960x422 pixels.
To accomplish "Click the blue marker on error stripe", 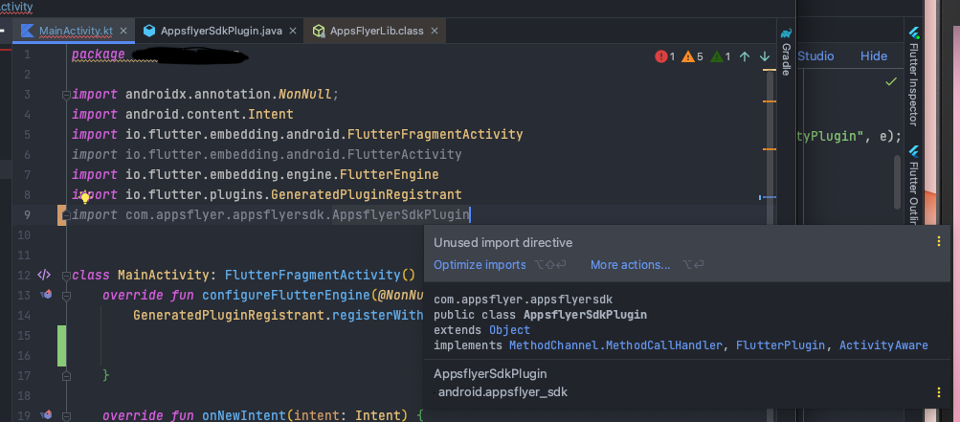I will 768,197.
